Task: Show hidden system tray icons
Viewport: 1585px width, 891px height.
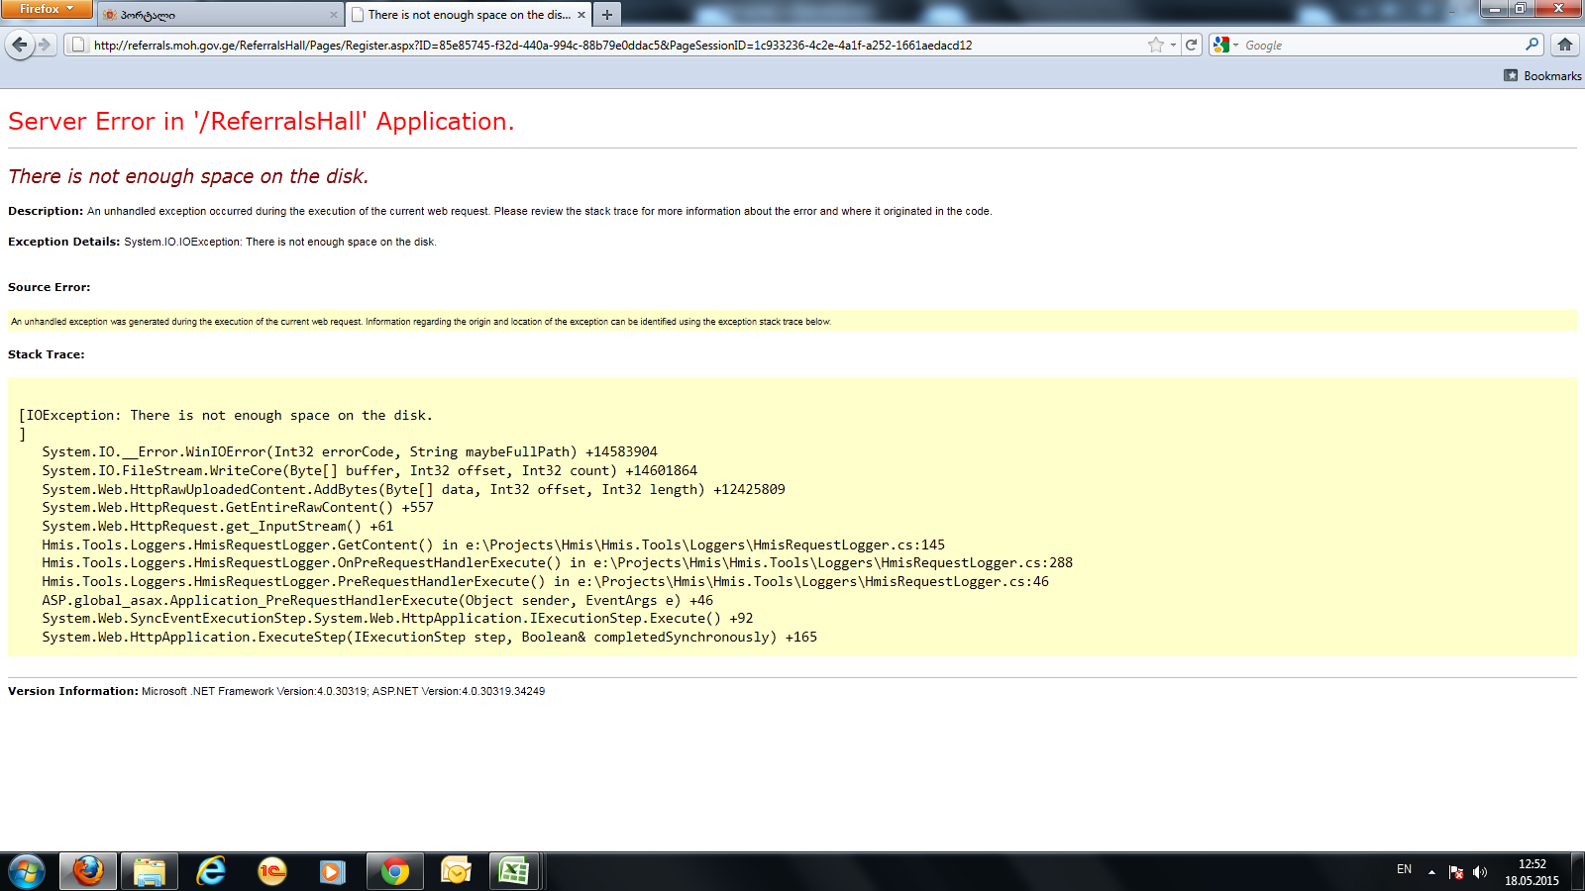Action: pyautogui.click(x=1431, y=871)
